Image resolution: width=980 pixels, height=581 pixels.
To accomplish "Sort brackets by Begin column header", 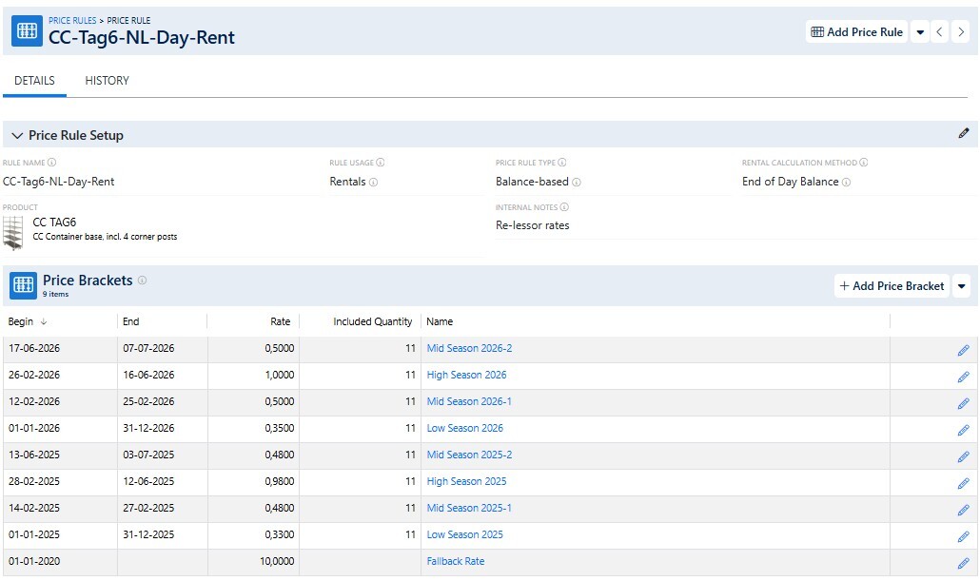I will pyautogui.click(x=21, y=321).
